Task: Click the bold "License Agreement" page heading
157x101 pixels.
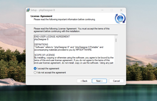Action: (x=41, y=16)
